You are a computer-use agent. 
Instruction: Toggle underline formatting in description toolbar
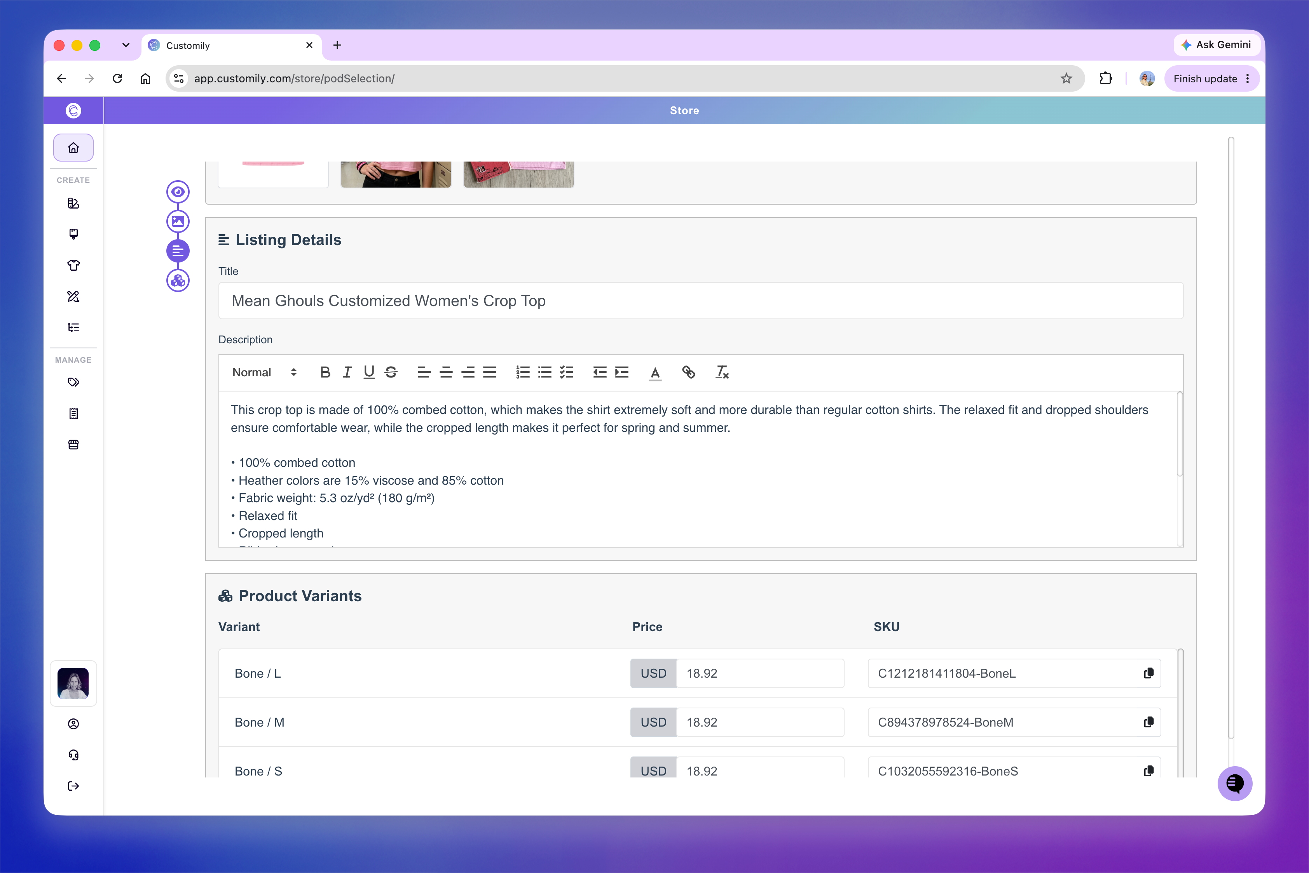[x=369, y=372]
